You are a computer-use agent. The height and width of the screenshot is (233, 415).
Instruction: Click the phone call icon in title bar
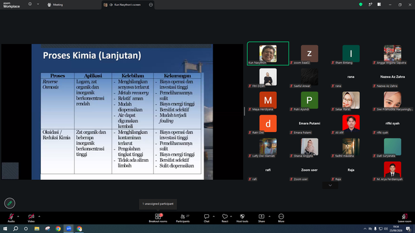(x=370, y=5)
